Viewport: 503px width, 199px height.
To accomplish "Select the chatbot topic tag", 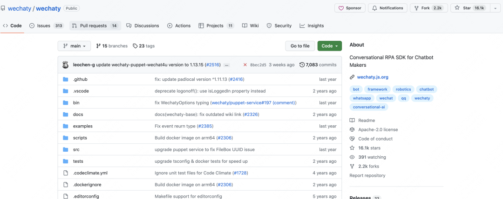I will pos(427,89).
